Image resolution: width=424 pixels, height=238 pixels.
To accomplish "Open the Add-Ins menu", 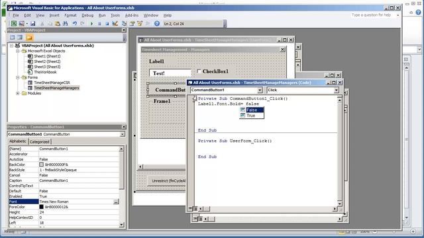I will (x=132, y=15).
